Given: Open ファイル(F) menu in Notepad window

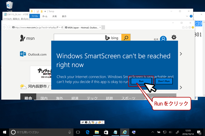Looking at the screenshot, I should click(7, 19).
